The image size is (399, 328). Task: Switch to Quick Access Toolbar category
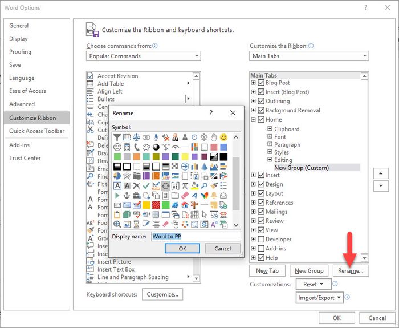[x=37, y=131]
